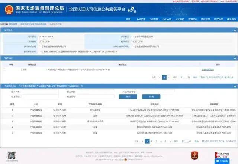
Task: Open the 政策信息 navigation item
Action: 231,19
